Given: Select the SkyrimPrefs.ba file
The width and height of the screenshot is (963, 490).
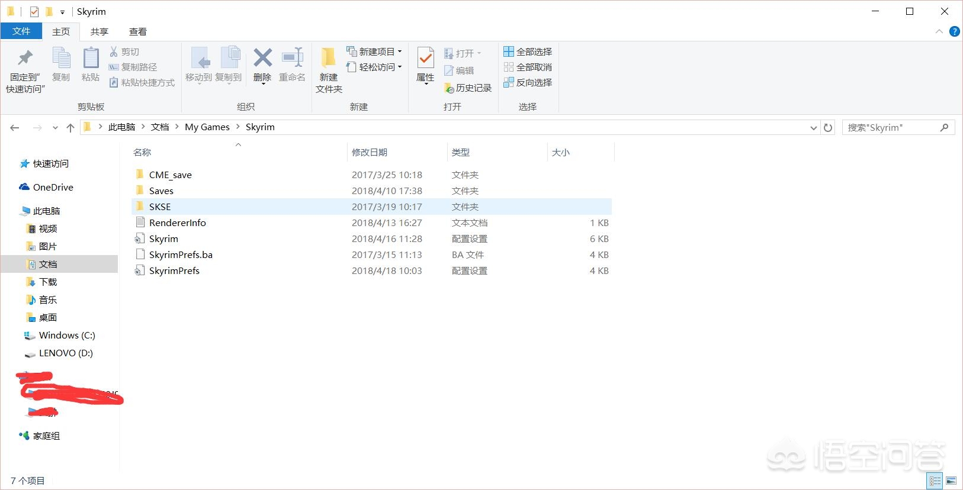Looking at the screenshot, I should point(371,254).
